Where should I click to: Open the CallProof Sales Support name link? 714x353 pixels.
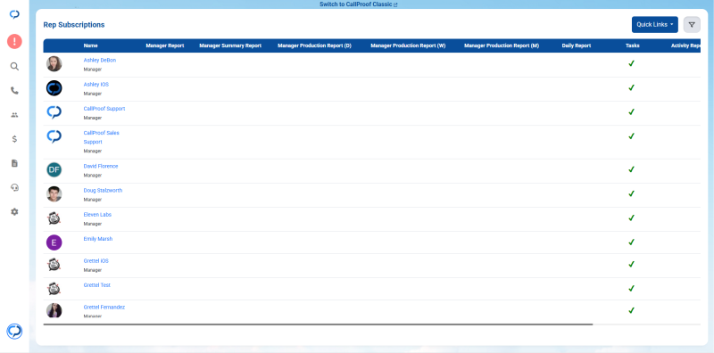click(102, 137)
